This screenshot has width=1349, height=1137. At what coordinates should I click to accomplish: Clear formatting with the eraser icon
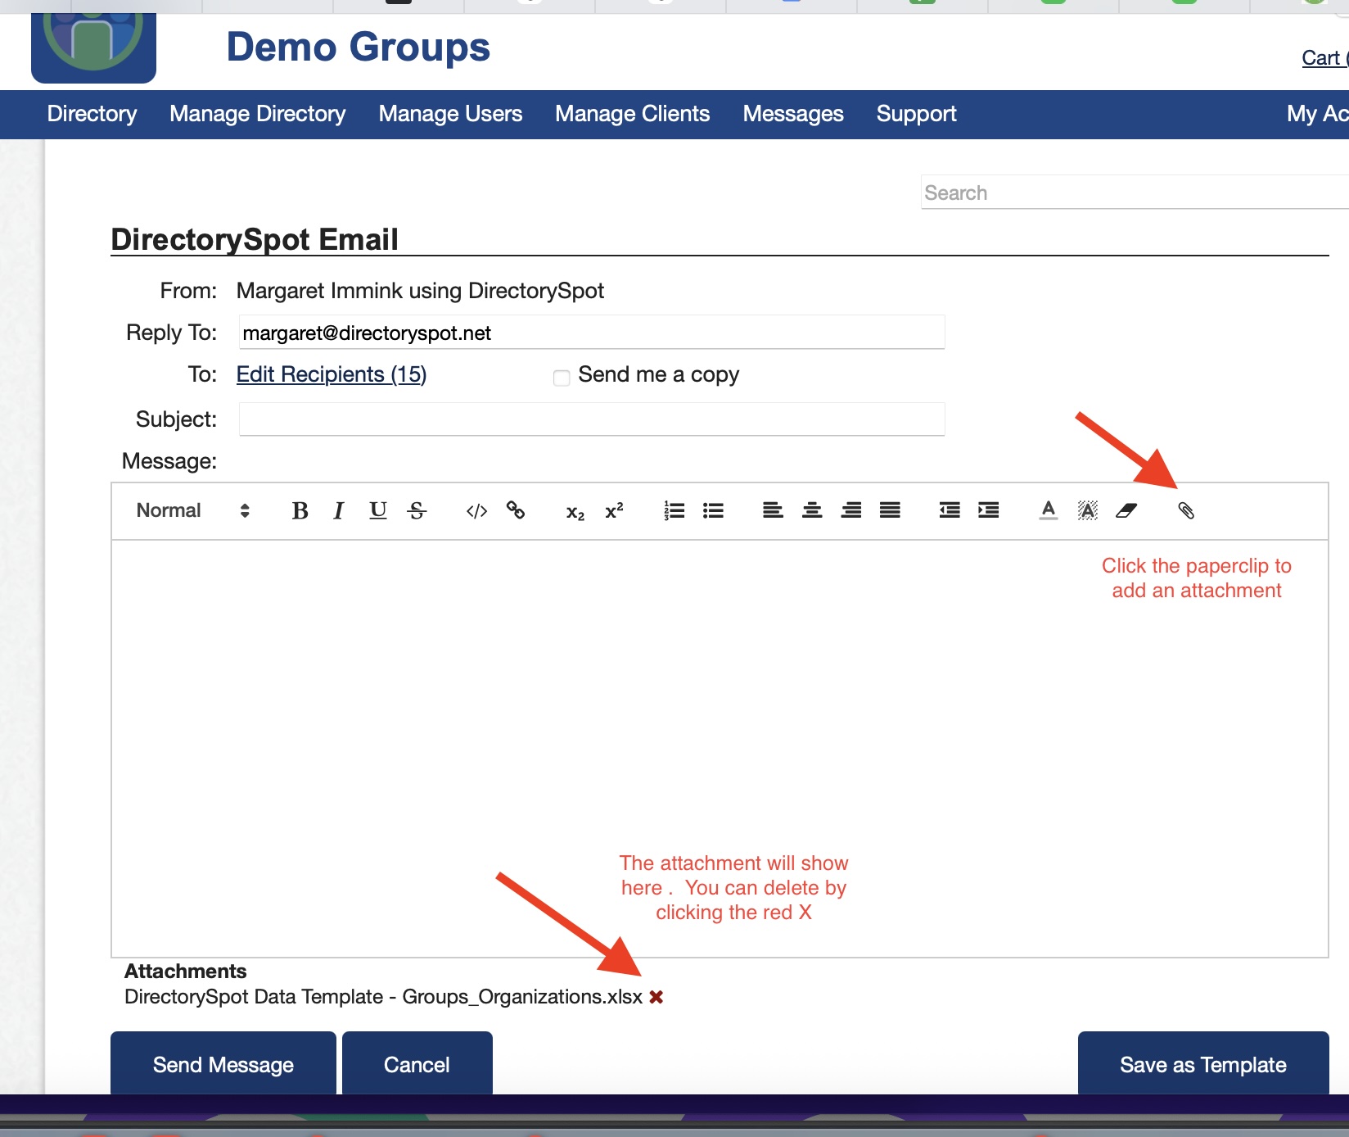(x=1126, y=510)
